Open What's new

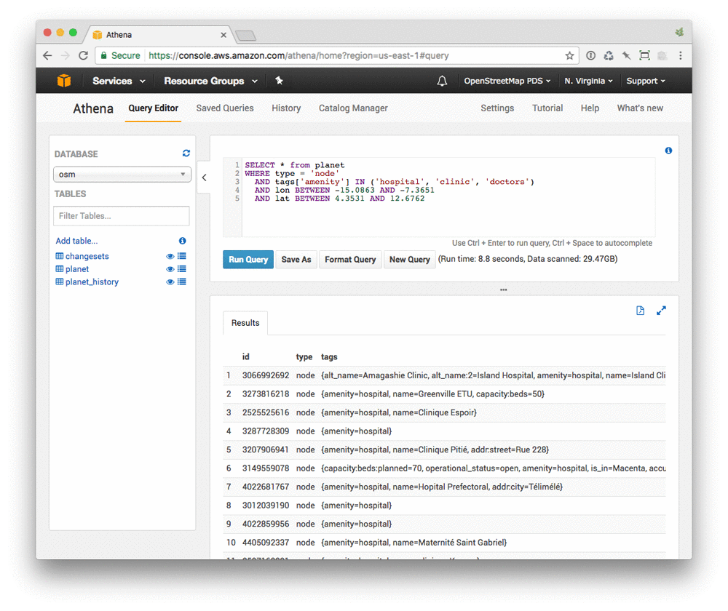640,108
